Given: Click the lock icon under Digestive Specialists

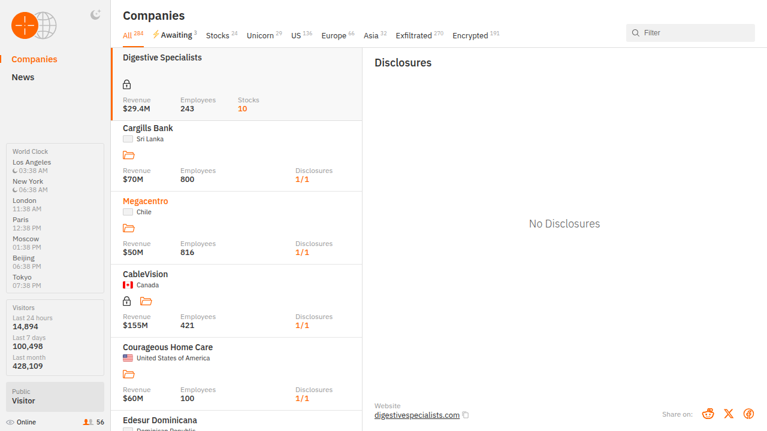Looking at the screenshot, I should tap(127, 84).
